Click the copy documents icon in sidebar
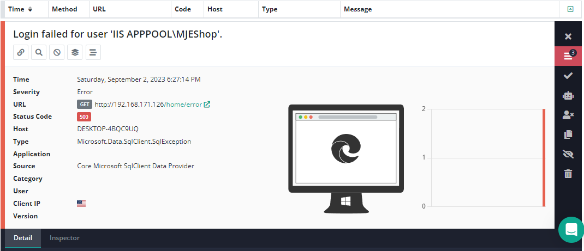 click(568, 134)
